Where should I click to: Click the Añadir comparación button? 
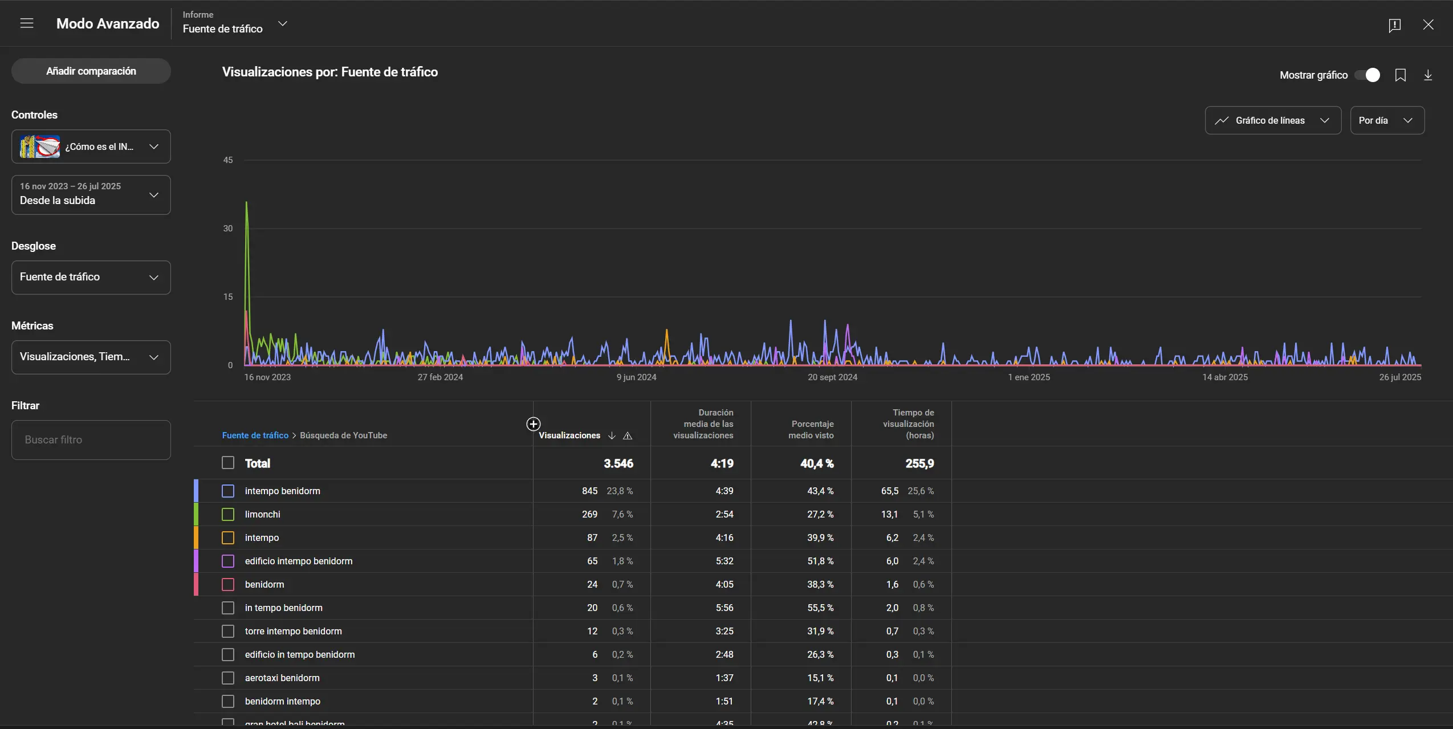[91, 71]
